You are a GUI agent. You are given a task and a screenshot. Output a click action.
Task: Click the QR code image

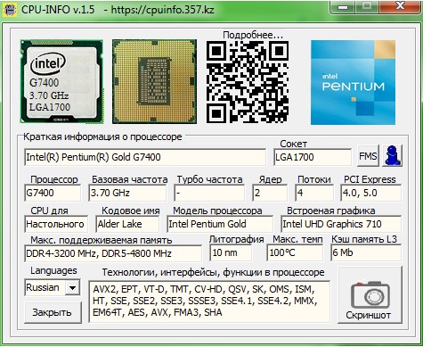pos(248,82)
